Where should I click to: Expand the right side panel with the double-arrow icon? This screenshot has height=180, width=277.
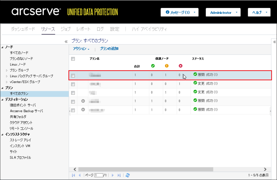(x=274, y=42)
